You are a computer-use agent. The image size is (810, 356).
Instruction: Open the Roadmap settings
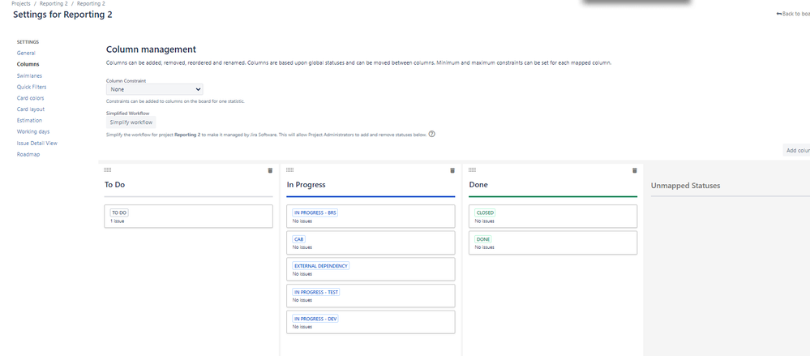click(x=28, y=155)
